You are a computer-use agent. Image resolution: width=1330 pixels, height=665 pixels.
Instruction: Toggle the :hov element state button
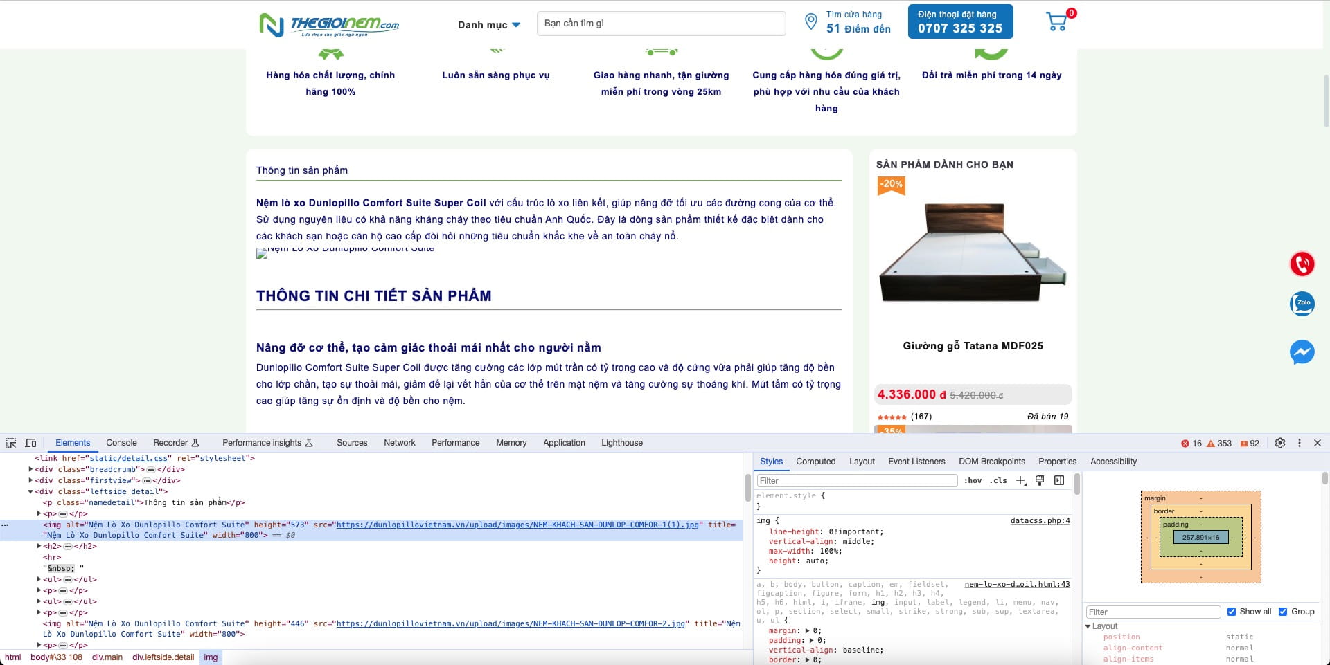coord(973,481)
